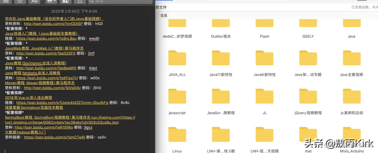378x153 pixels.
Task: Click the password text 3gcz
Action: (88, 127)
